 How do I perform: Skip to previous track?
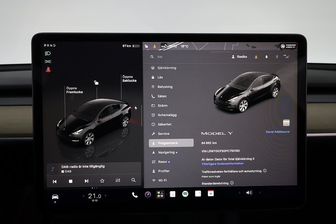[55, 182]
